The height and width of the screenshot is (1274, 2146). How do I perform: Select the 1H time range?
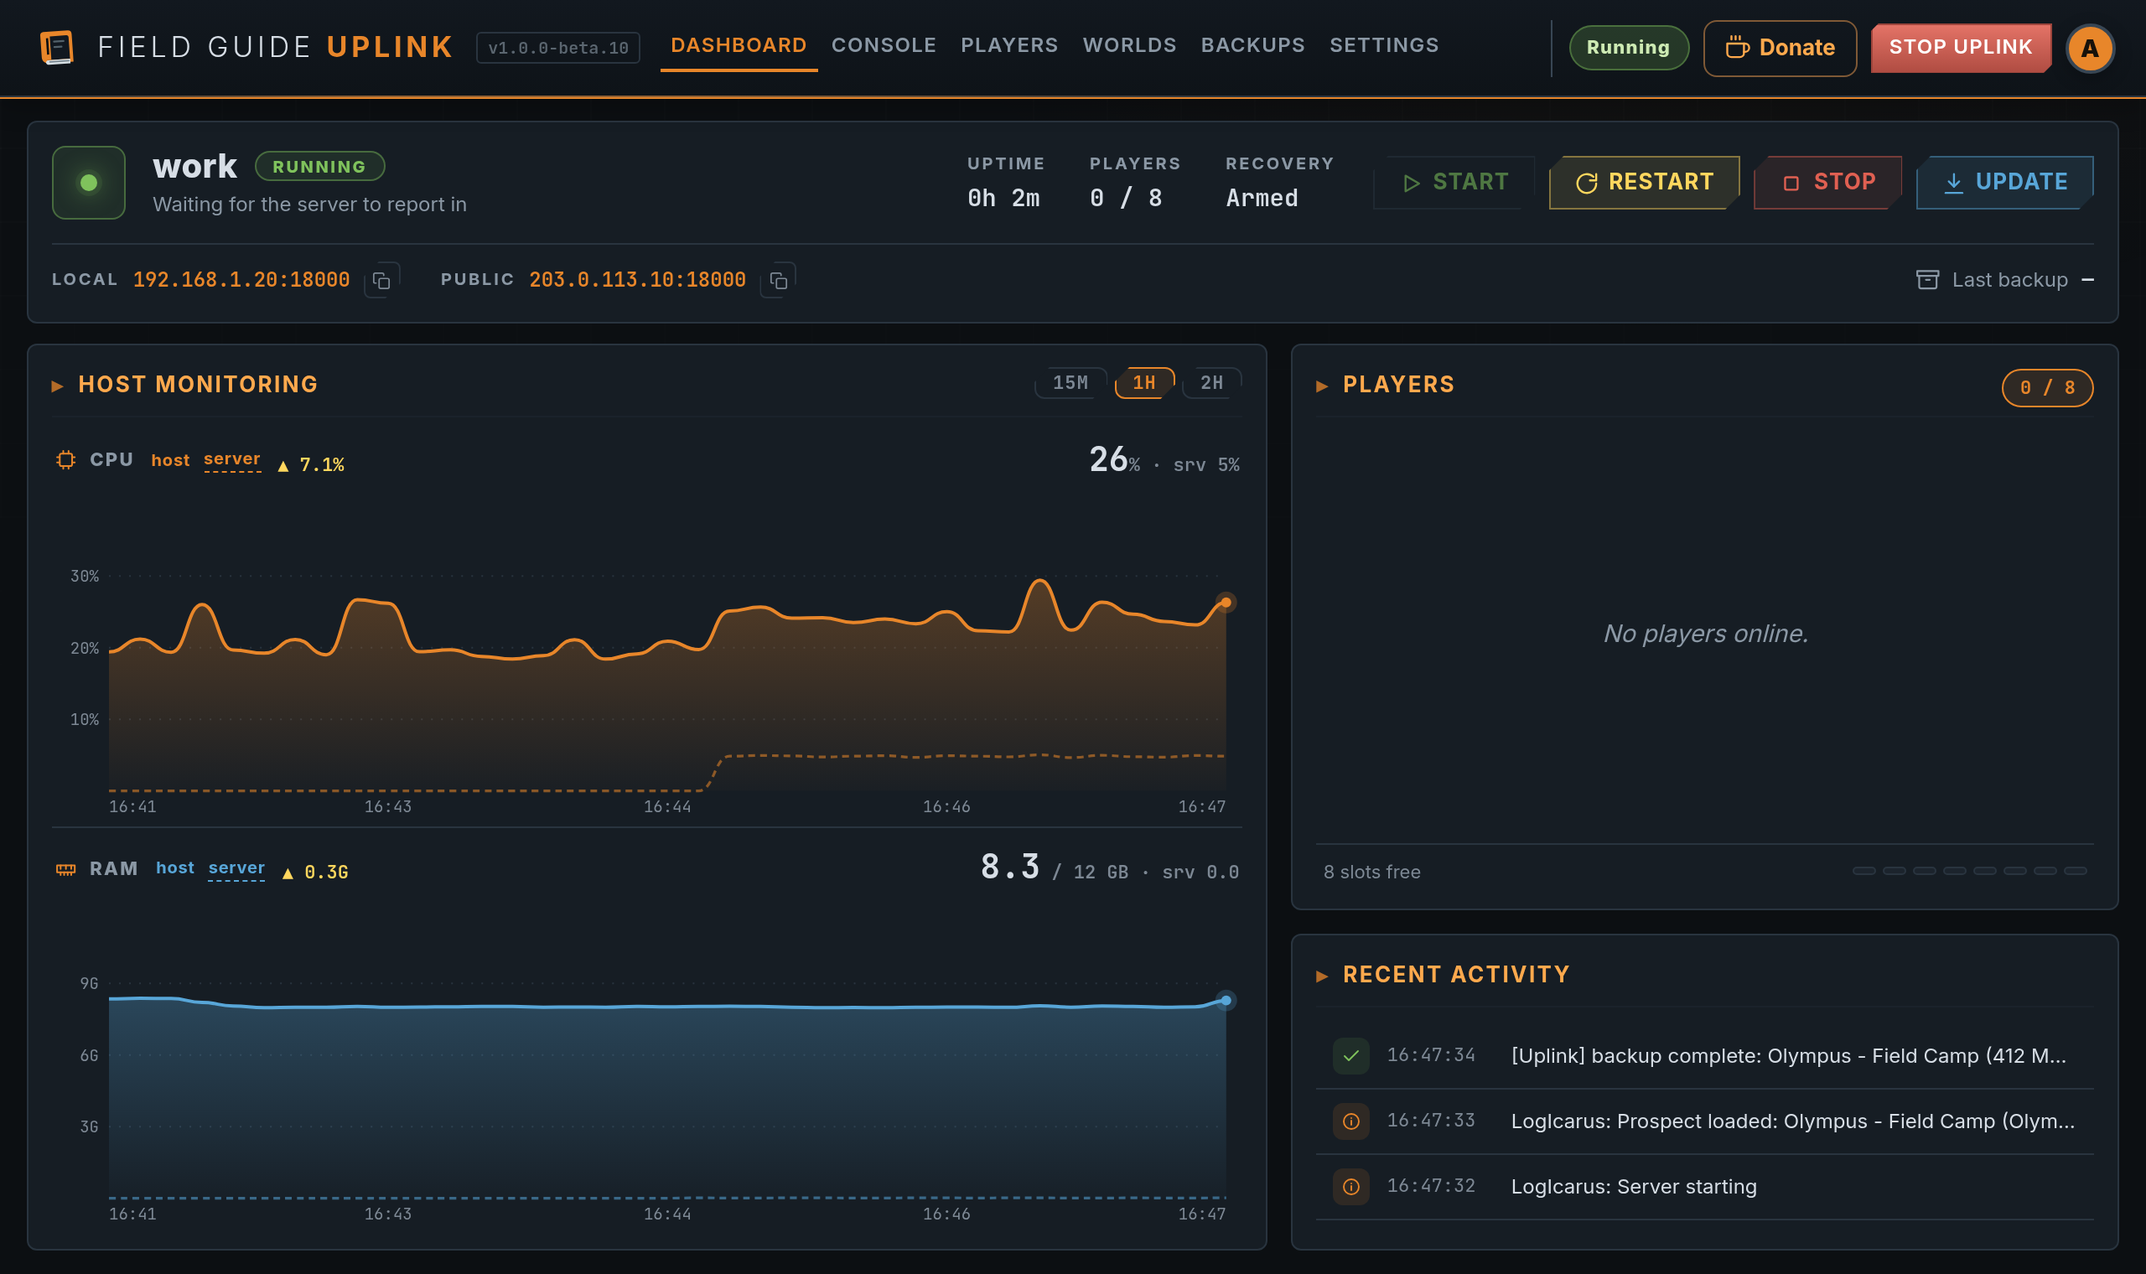[x=1143, y=383]
